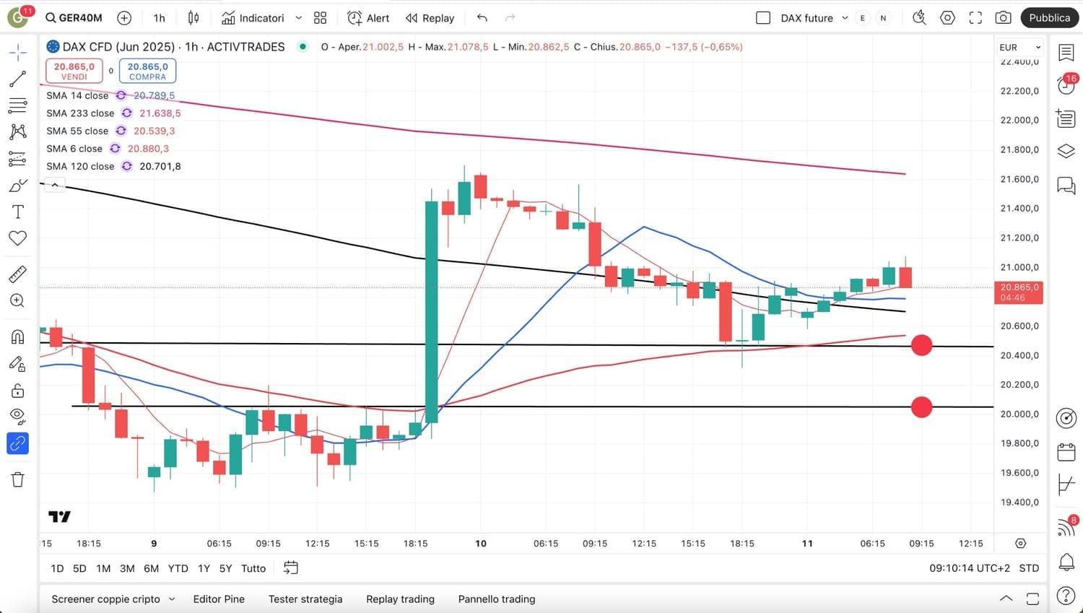The image size is (1083, 613).
Task: Click the COMPRA buy price button
Action: pyautogui.click(x=147, y=71)
